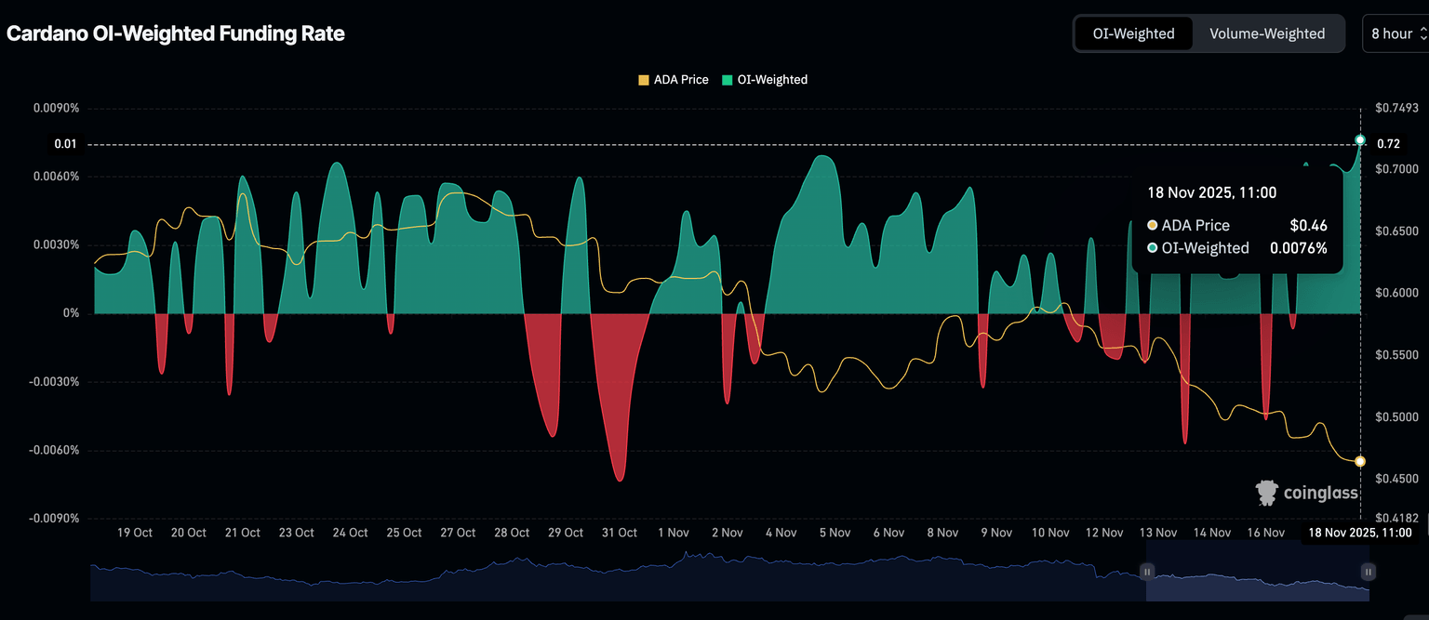Click the tooltip's OI-Weighted 0.0076% row

click(x=1236, y=248)
